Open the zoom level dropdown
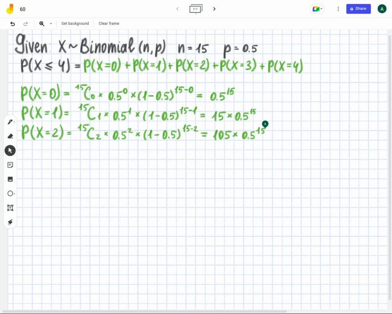Viewport: 392px width, 314px height. (51, 23)
